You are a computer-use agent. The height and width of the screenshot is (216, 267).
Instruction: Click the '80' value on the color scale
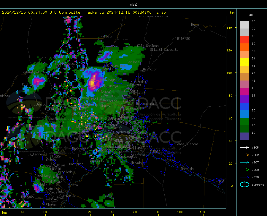click(253, 21)
